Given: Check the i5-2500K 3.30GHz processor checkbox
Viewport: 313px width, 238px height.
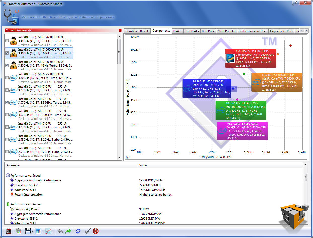Looking at the screenshot, I should (x=7, y=78).
